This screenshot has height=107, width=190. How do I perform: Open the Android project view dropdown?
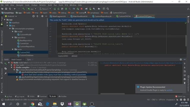[x=11, y=16]
